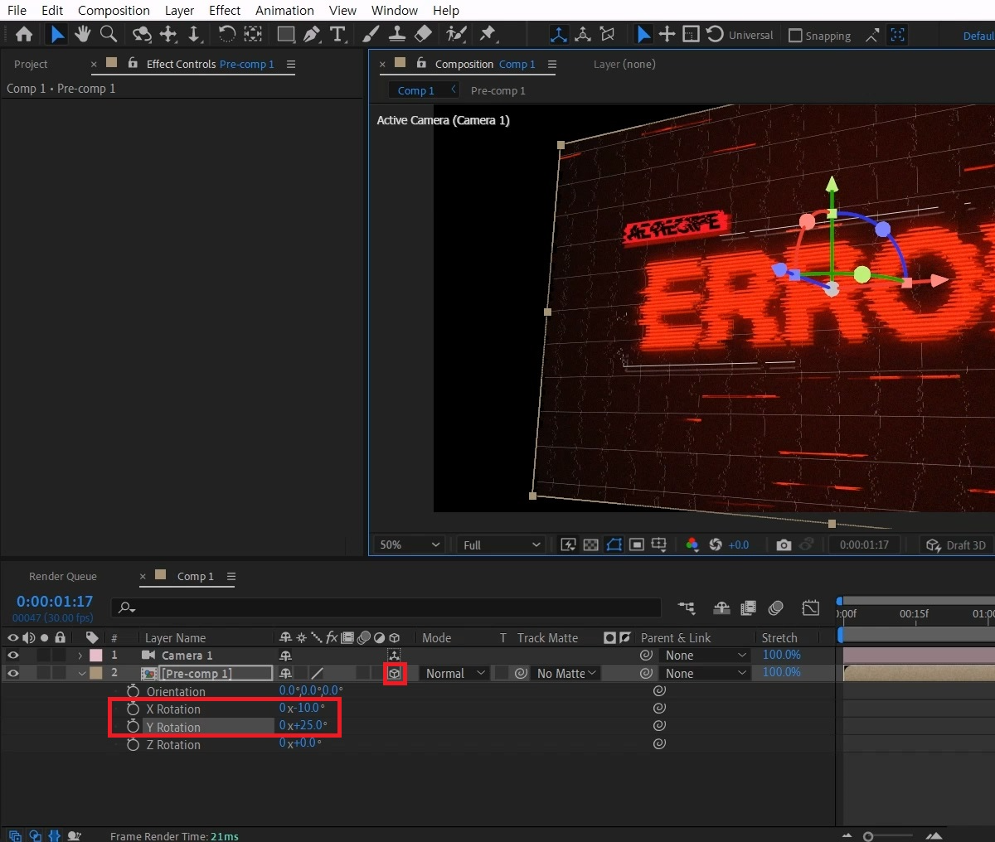Open Camera 1 parent None dropdown
Image resolution: width=995 pixels, height=842 pixels.
click(x=706, y=656)
